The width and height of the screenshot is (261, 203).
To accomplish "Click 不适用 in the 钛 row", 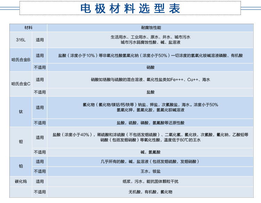I will (x=40, y=123).
